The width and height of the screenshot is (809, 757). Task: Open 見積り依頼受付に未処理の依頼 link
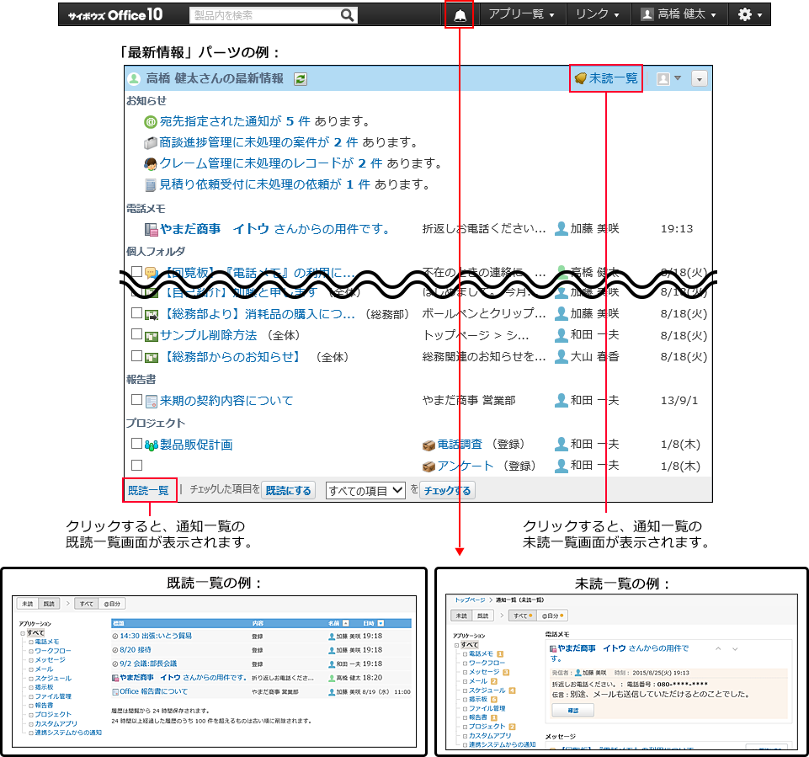264,184
